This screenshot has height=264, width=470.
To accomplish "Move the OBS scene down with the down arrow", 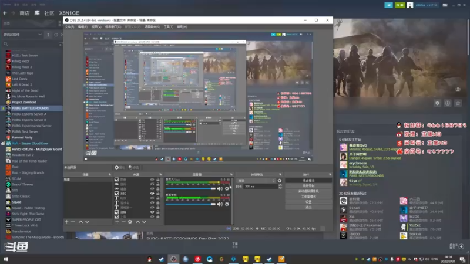I will pyautogui.click(x=87, y=222).
